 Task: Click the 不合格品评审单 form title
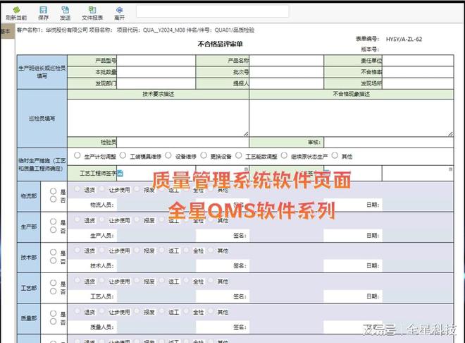[x=221, y=44]
